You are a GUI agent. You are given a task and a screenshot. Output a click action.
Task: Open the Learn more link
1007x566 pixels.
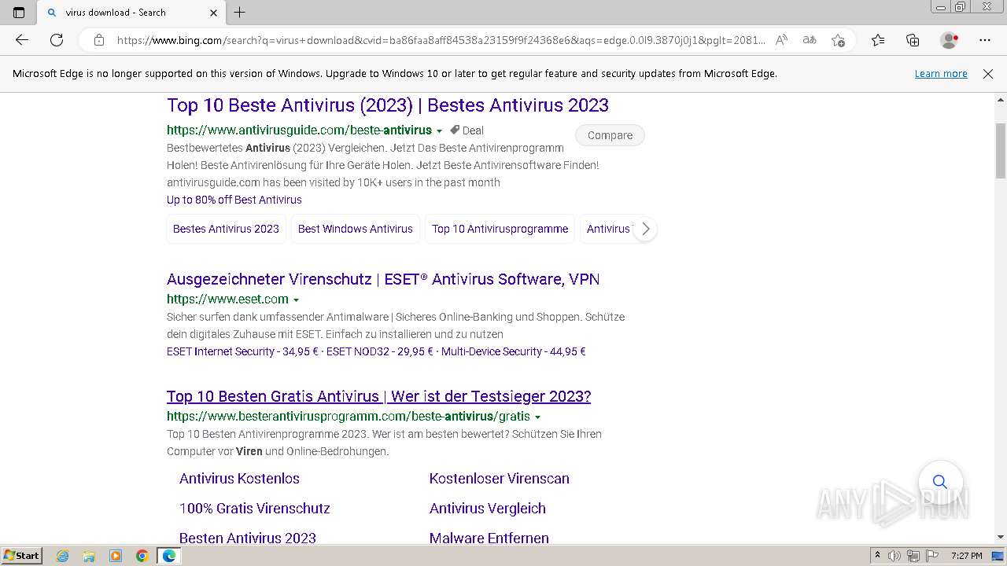point(941,73)
